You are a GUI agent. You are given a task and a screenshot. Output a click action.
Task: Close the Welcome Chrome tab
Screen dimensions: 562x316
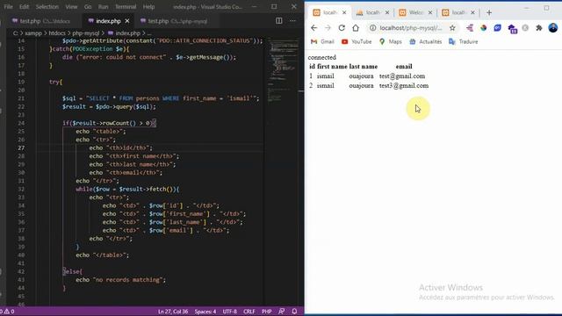[x=430, y=12]
